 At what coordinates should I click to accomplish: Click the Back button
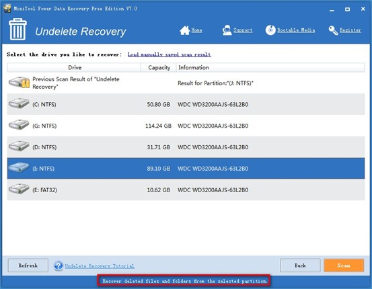300,265
